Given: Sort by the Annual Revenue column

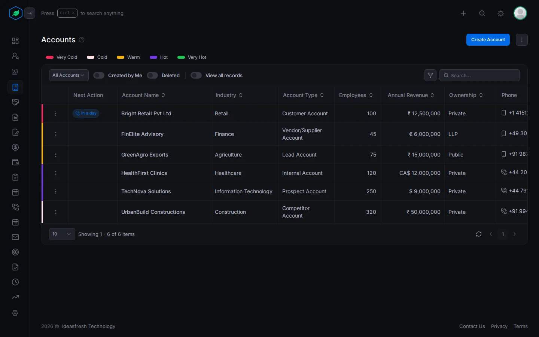Looking at the screenshot, I should coord(411,95).
